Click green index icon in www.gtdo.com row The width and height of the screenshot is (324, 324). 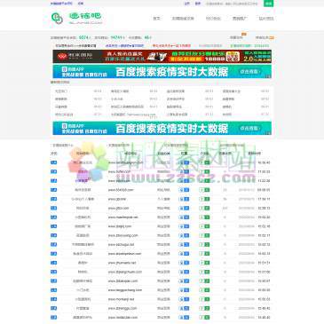[x=204, y=209]
